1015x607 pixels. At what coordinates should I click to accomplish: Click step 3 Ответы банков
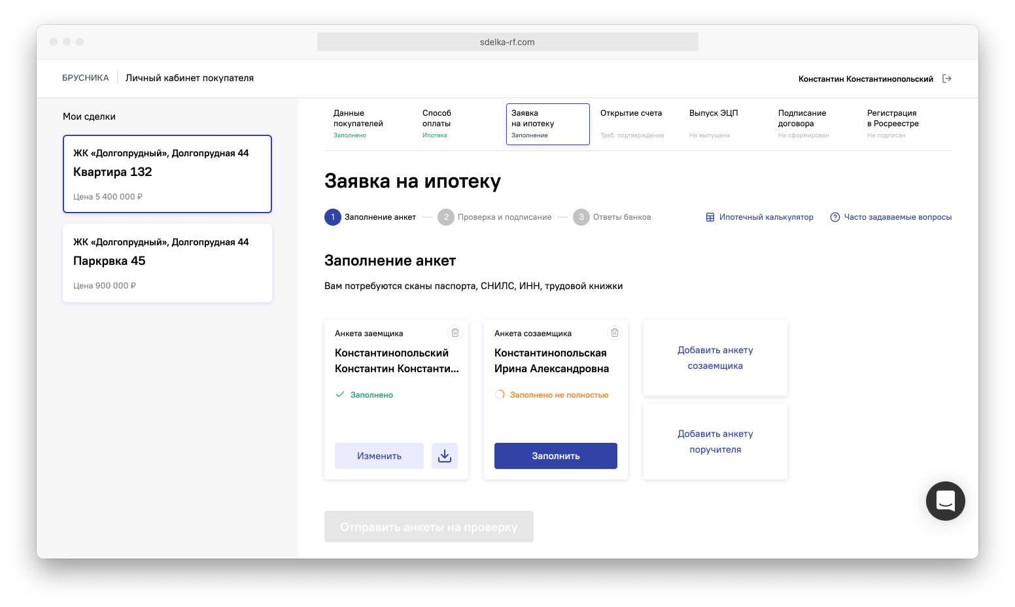coord(612,217)
